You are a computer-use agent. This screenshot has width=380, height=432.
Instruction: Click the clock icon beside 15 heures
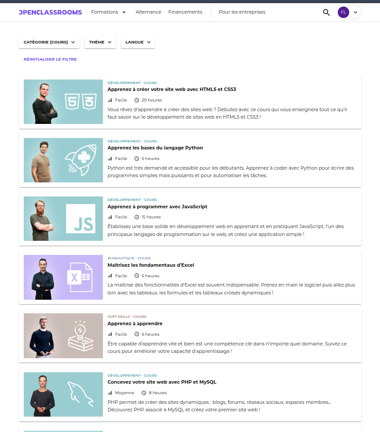tap(136, 217)
